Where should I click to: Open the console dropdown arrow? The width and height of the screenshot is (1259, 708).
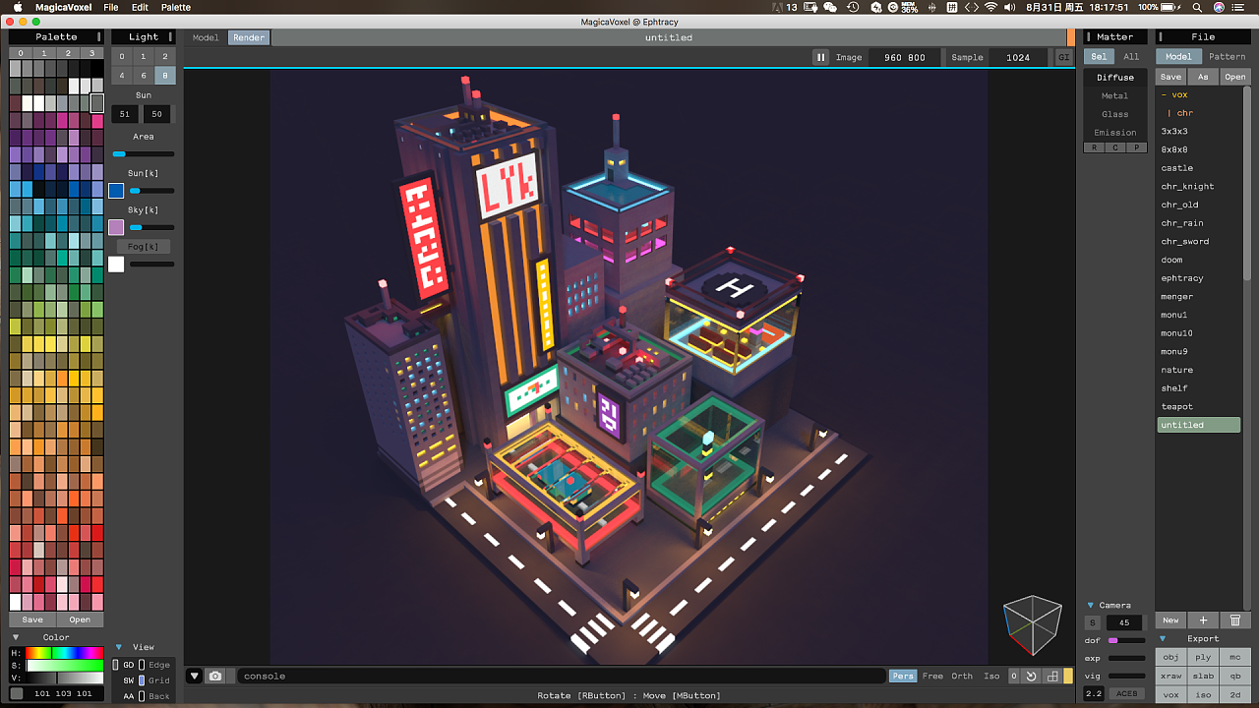pyautogui.click(x=195, y=676)
